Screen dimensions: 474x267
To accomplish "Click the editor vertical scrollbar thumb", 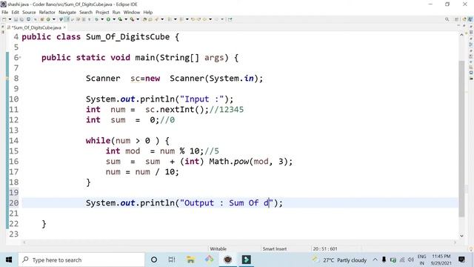I will (461, 139).
